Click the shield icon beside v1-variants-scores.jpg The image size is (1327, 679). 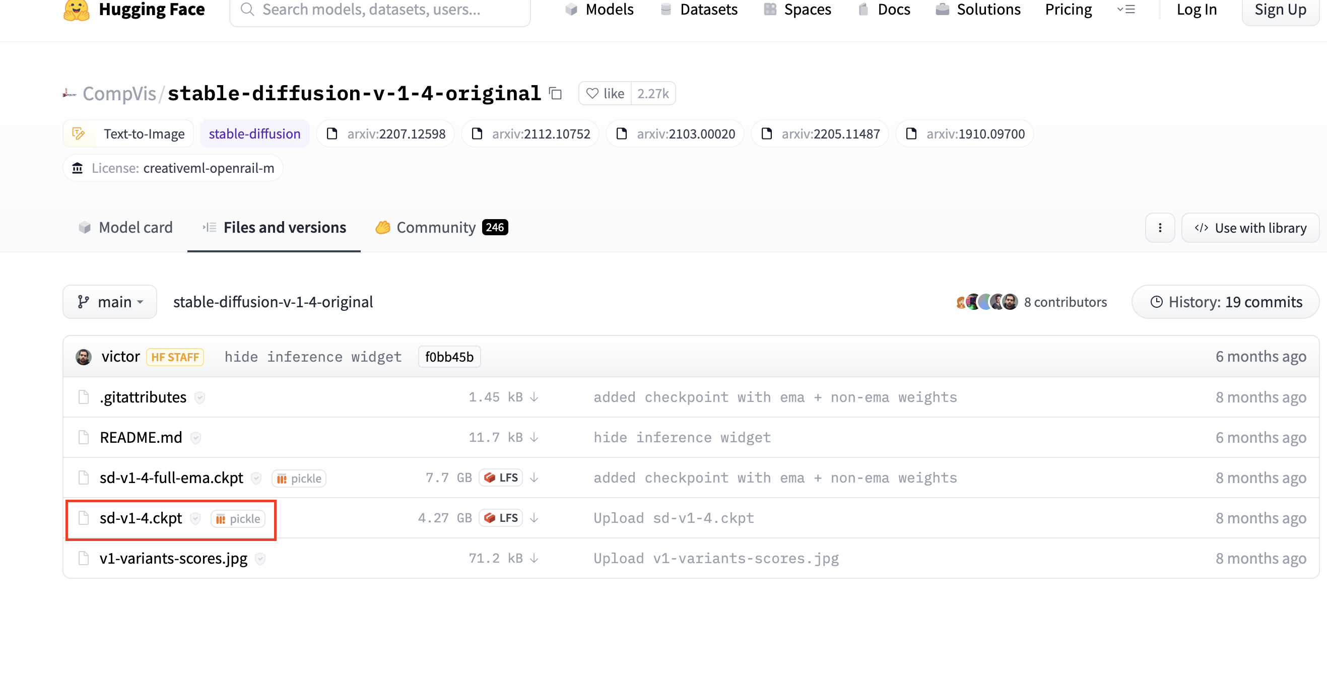point(260,559)
